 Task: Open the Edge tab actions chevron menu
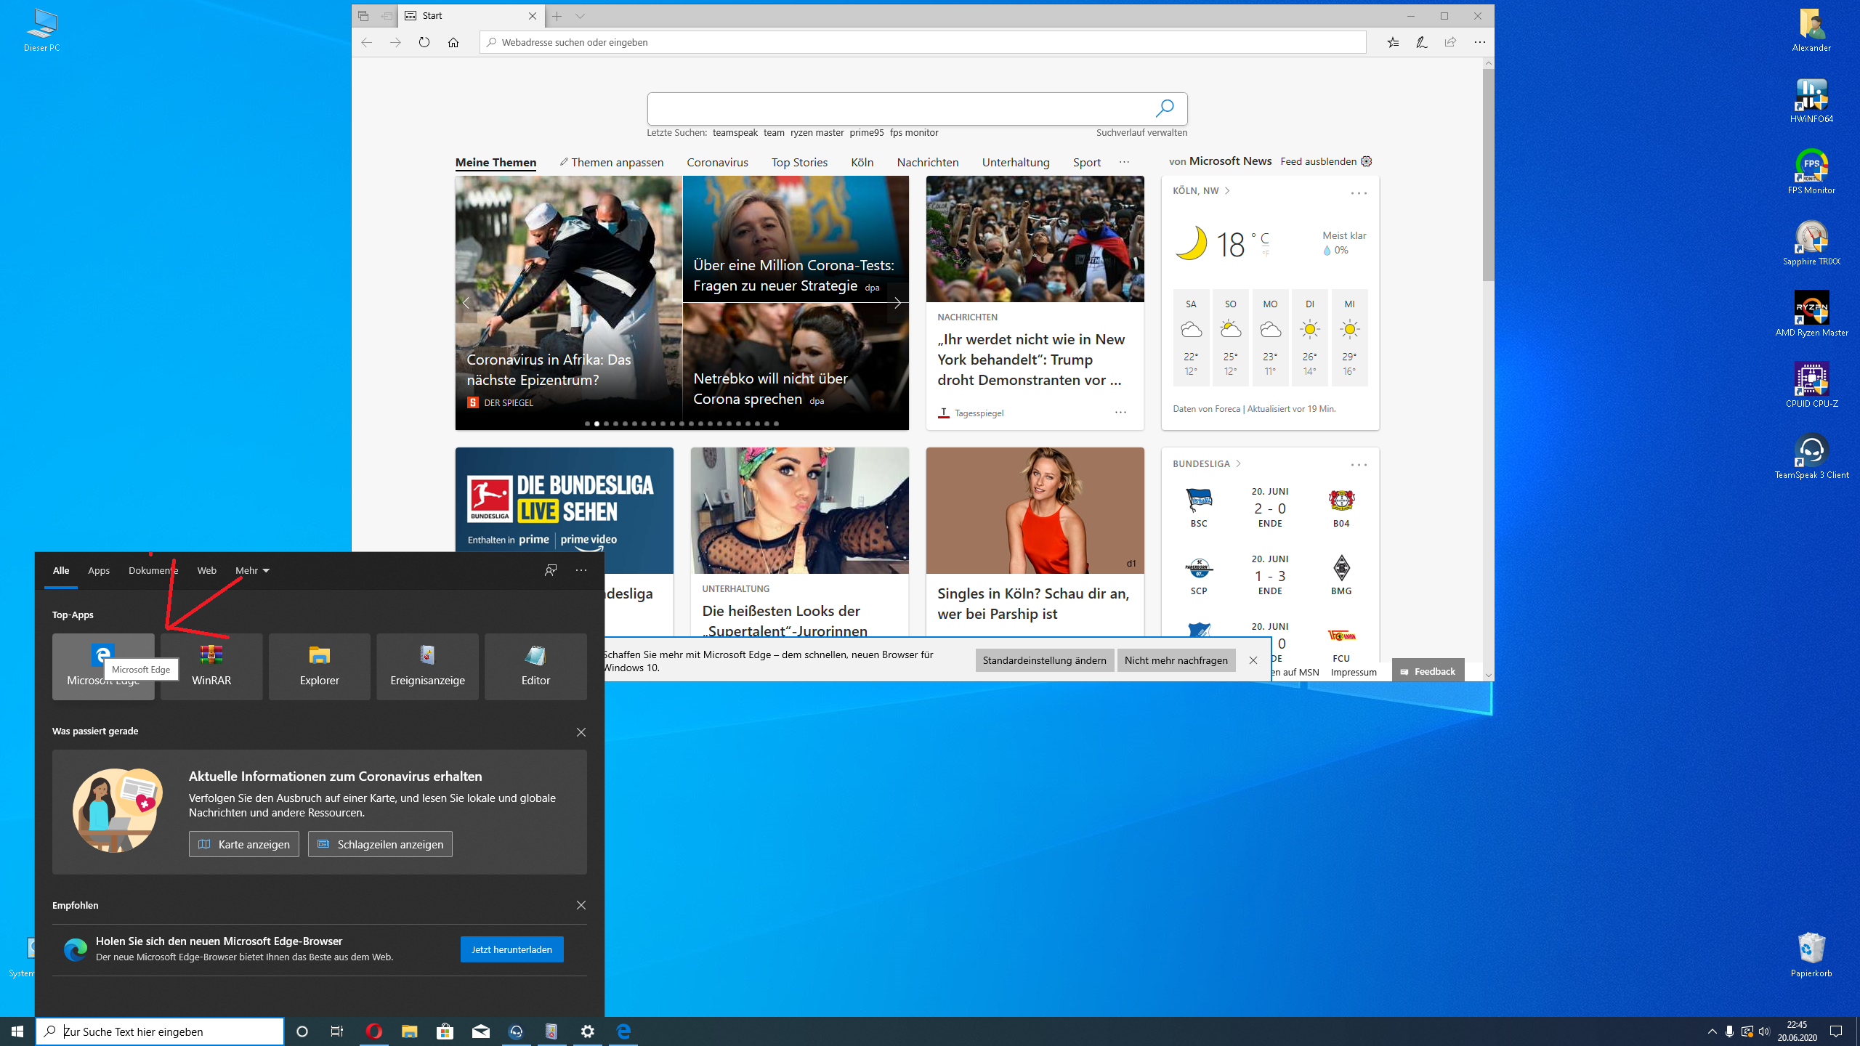click(580, 16)
